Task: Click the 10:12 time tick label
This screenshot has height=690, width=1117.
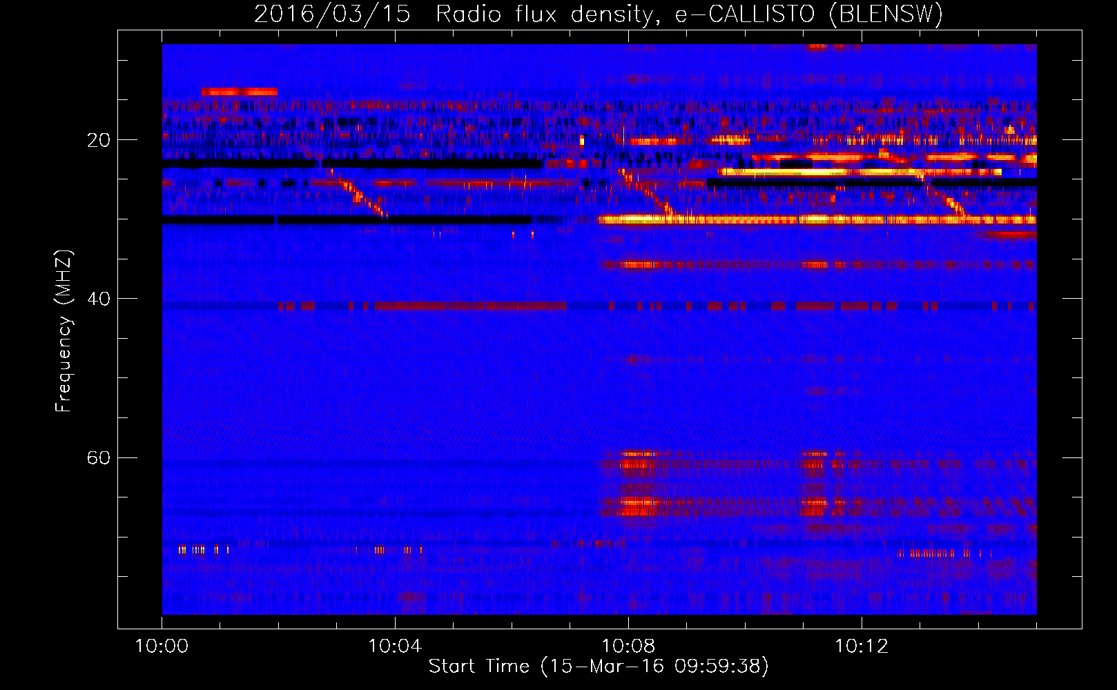Action: pyautogui.click(x=862, y=647)
